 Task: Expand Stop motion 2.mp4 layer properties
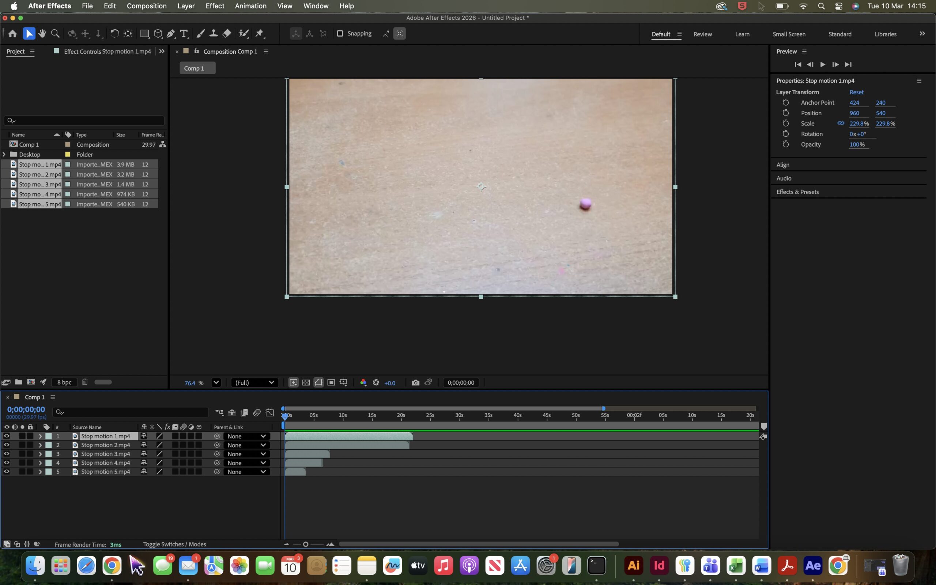point(40,445)
